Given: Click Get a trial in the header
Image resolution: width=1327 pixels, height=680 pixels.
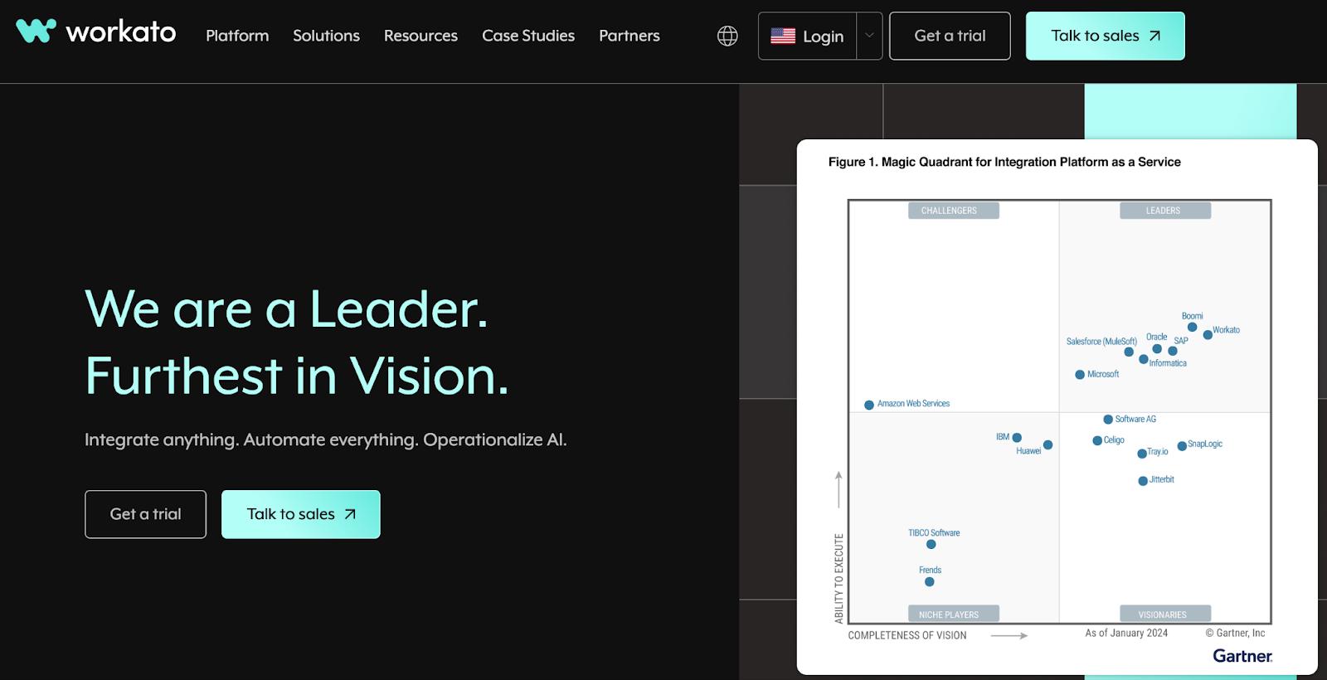Looking at the screenshot, I should (950, 36).
